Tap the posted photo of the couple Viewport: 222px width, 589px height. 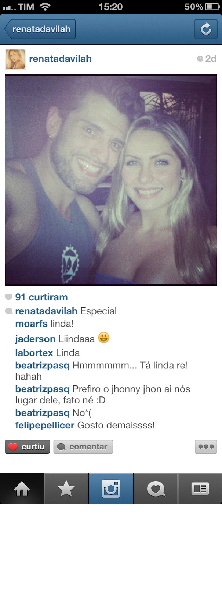(111, 180)
